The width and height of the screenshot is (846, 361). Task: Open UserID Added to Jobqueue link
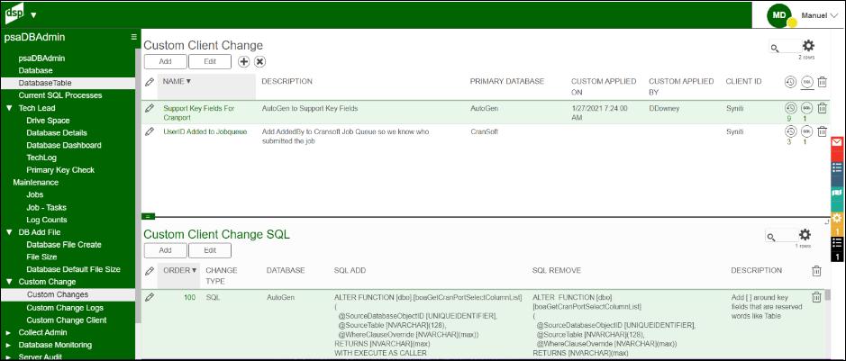coord(205,131)
